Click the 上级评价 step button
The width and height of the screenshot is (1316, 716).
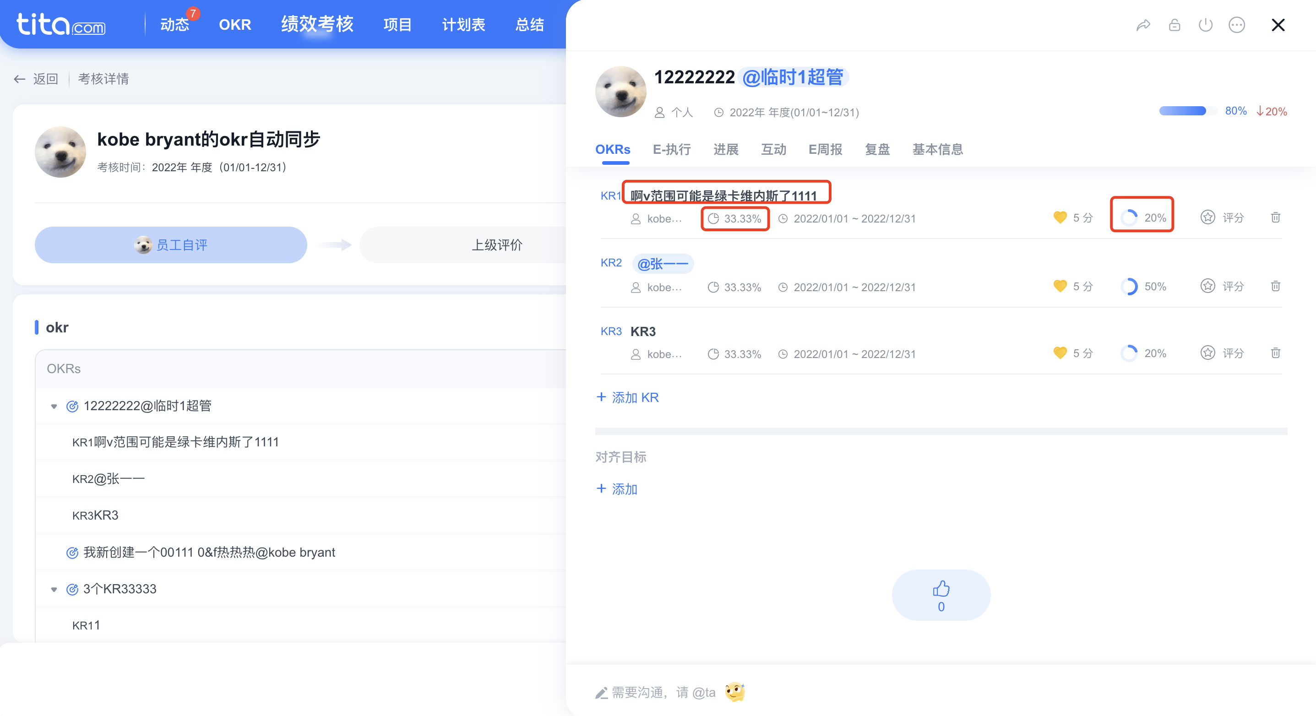pyautogui.click(x=496, y=245)
